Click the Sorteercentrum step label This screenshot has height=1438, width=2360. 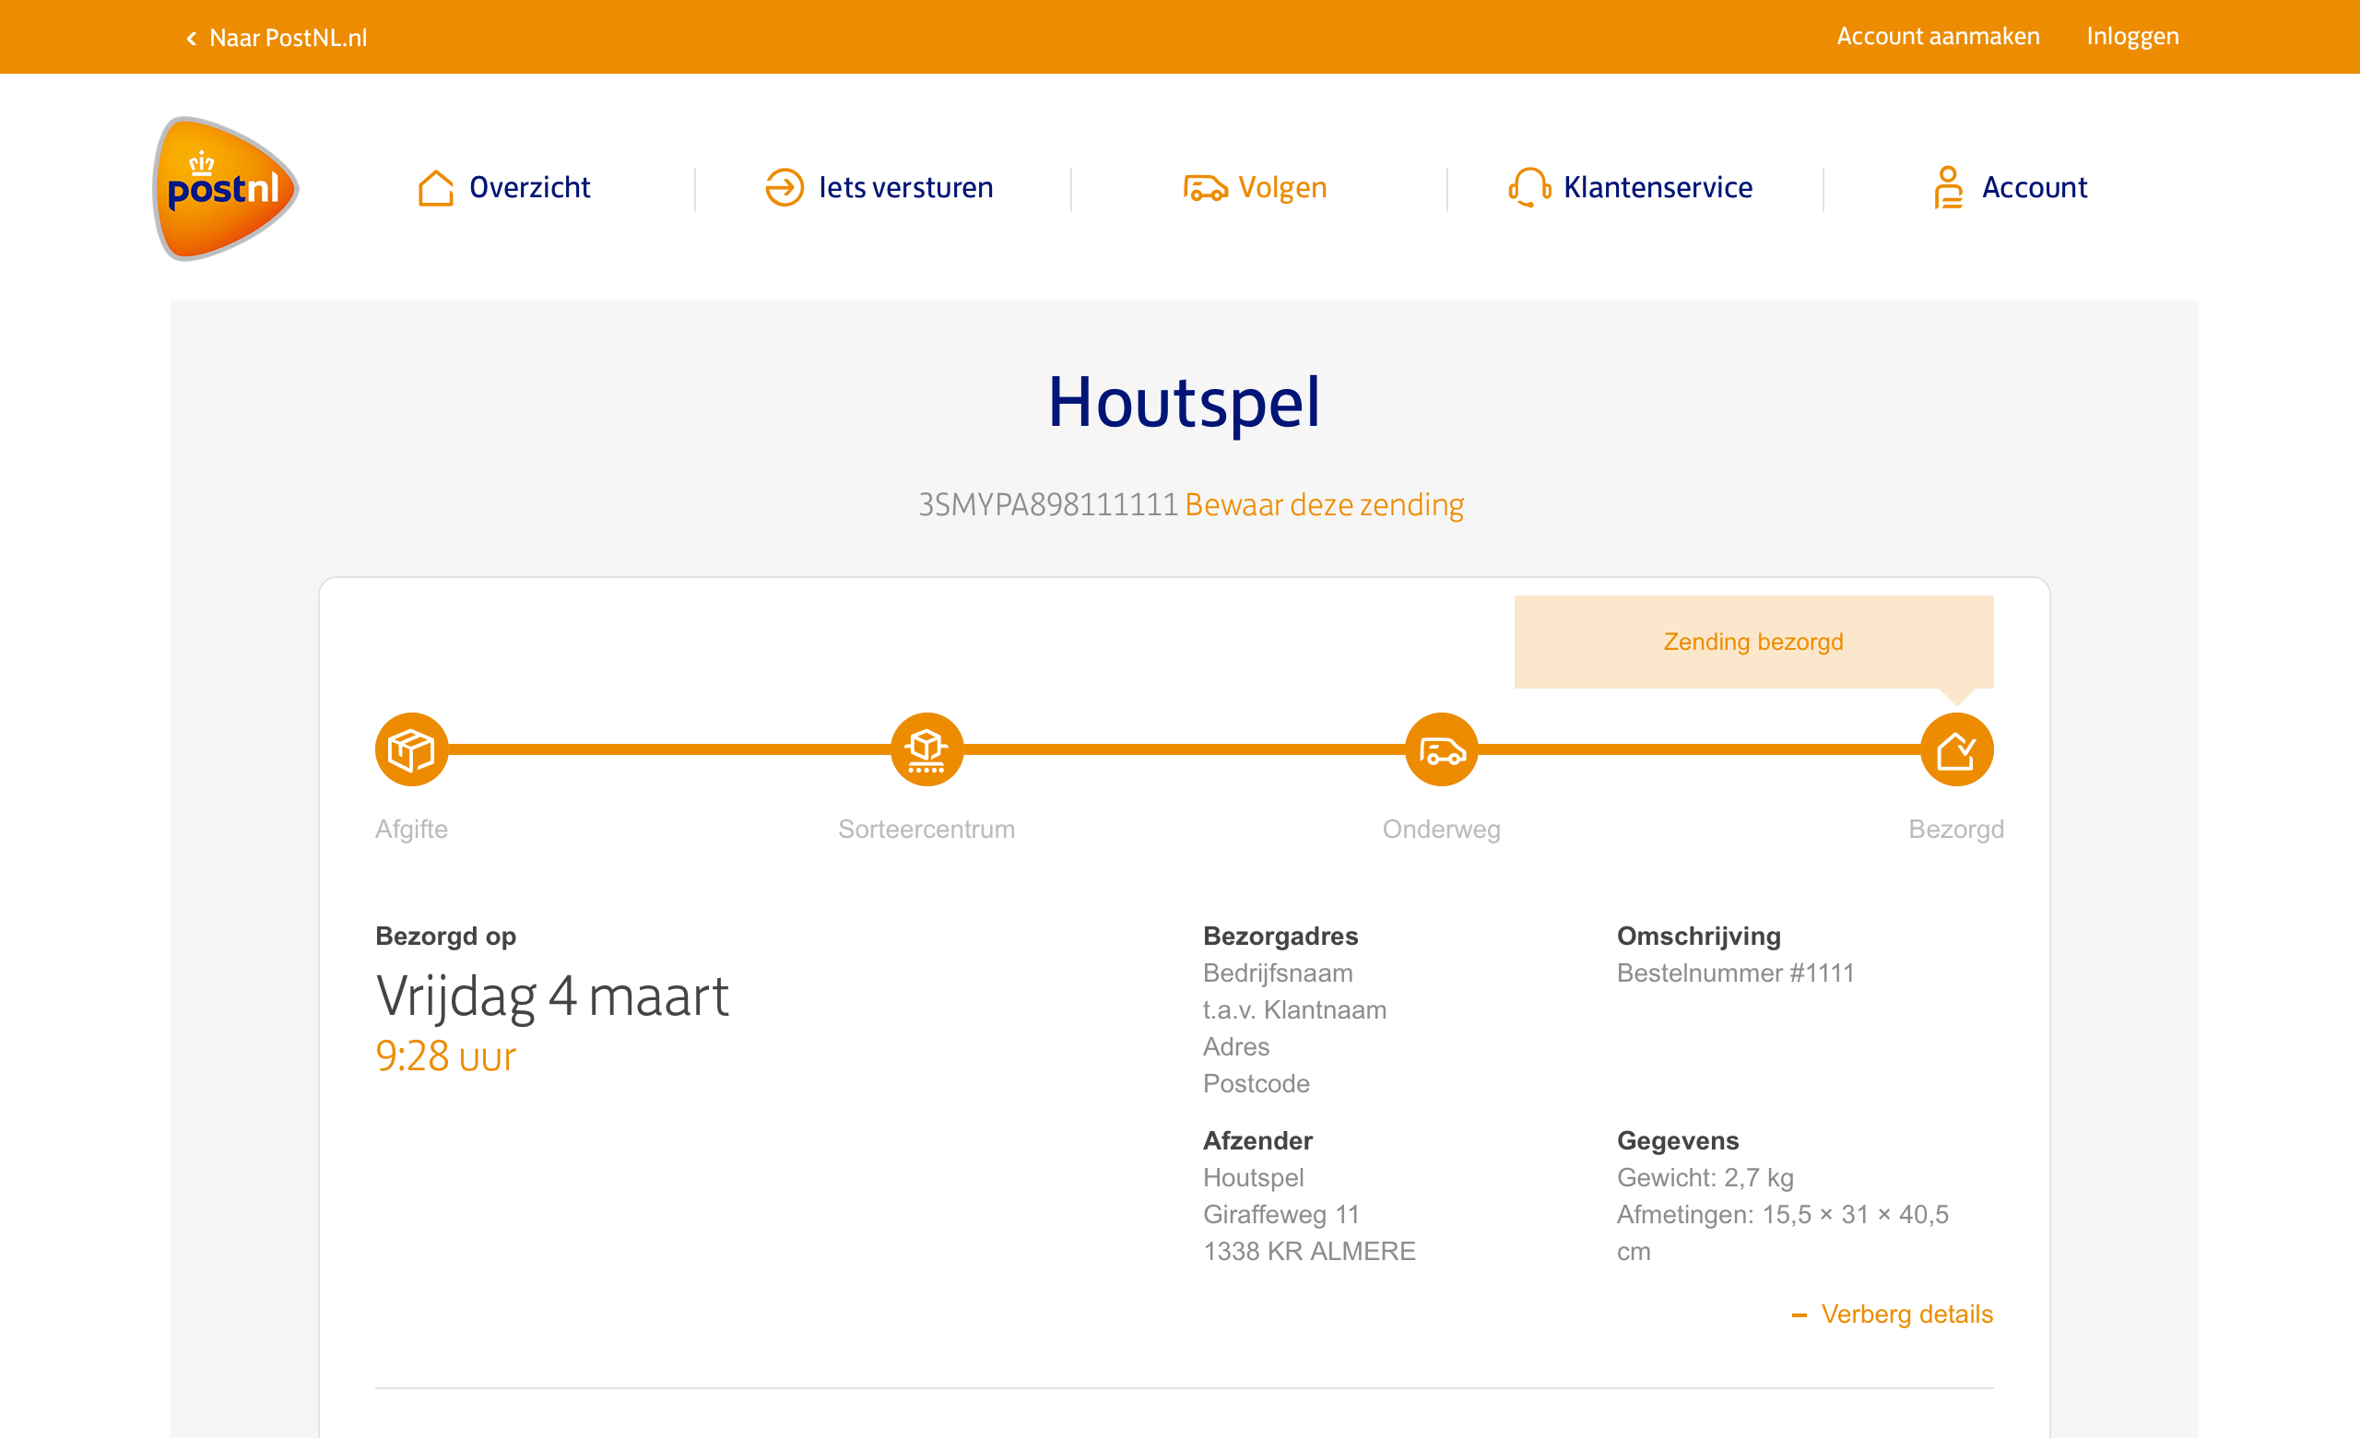click(927, 829)
